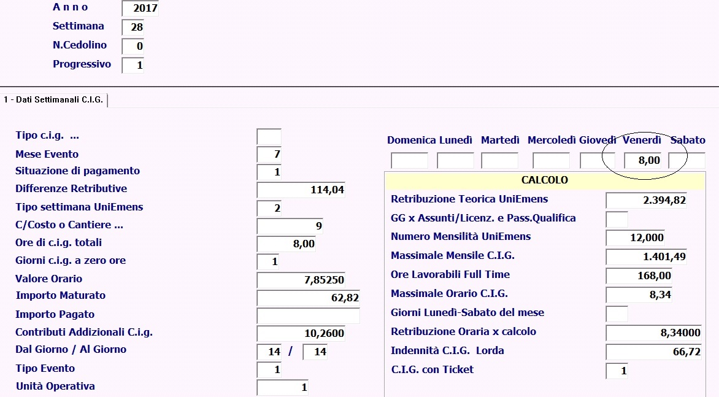The width and height of the screenshot is (719, 397).
Task: Open the Dati Settimanali C.I.G. tab
Action: [54, 99]
